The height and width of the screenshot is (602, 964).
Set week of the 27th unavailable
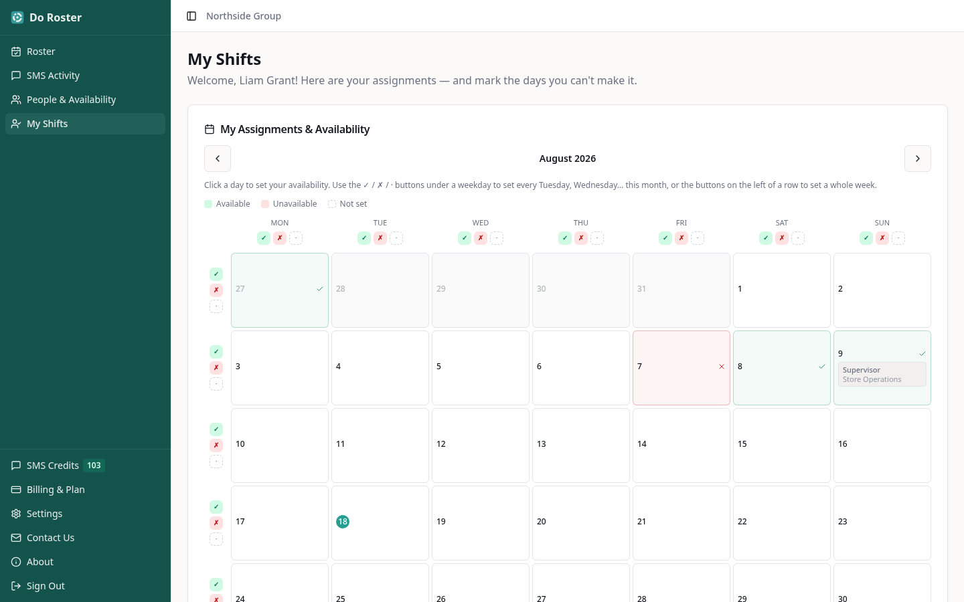point(216,290)
